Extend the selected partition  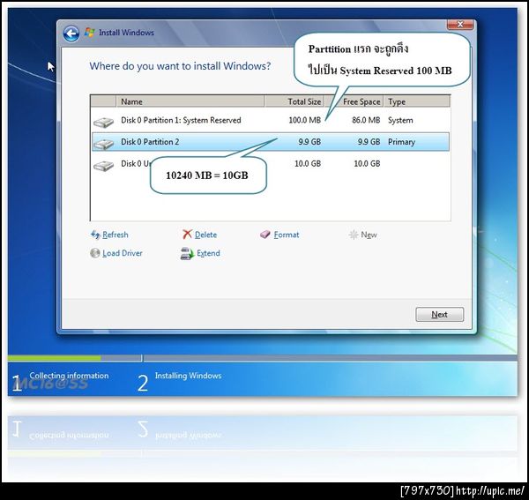(208, 253)
